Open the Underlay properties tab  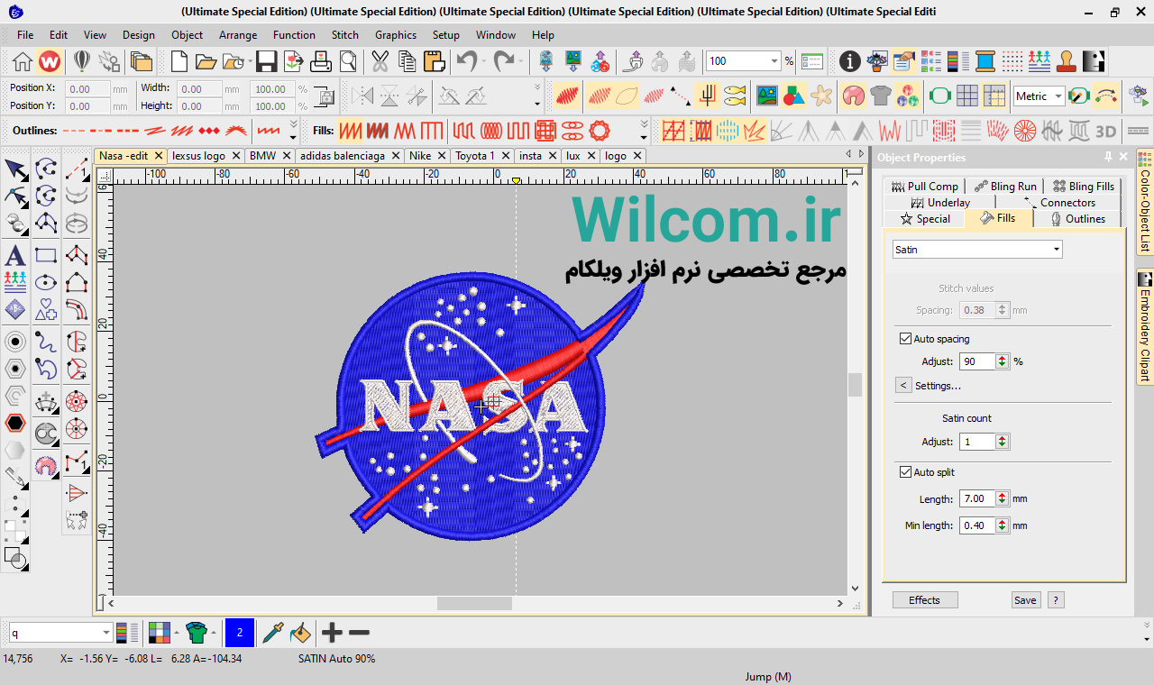click(x=940, y=203)
